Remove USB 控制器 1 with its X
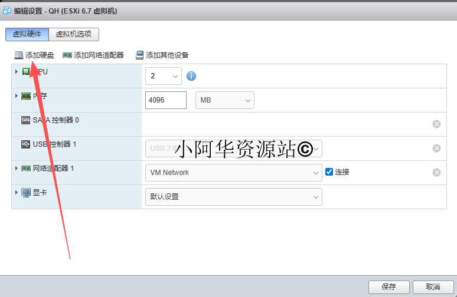 click(436, 148)
